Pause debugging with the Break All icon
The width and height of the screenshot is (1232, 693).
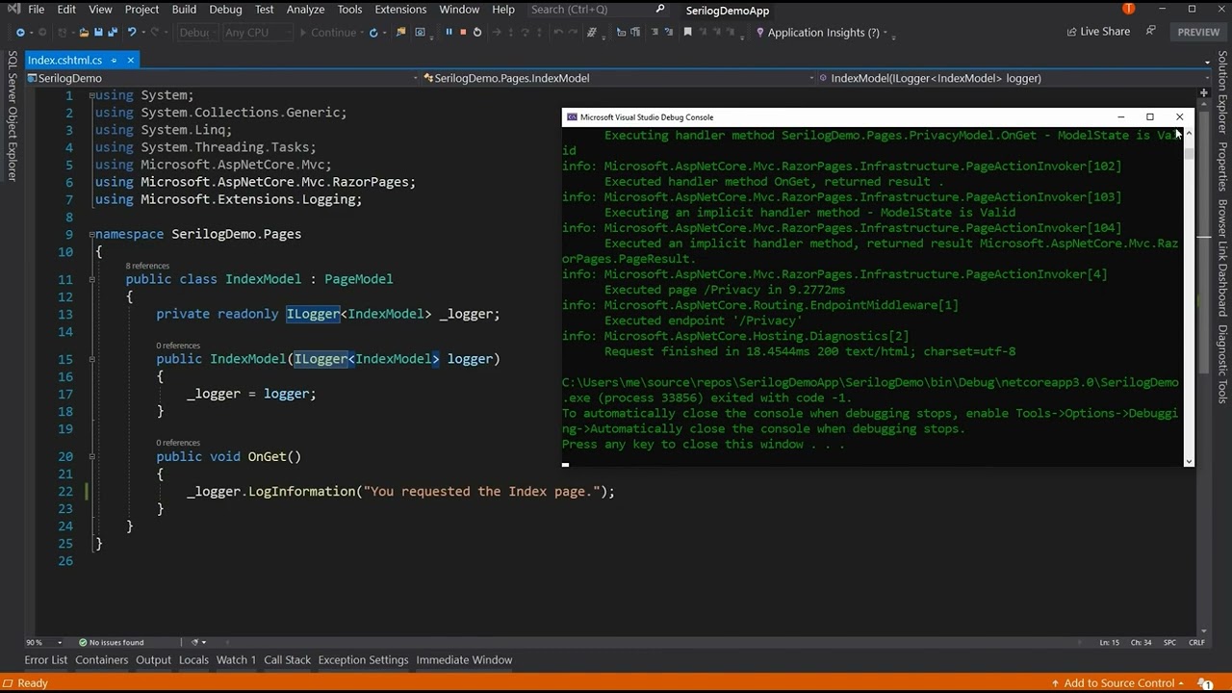tap(449, 33)
